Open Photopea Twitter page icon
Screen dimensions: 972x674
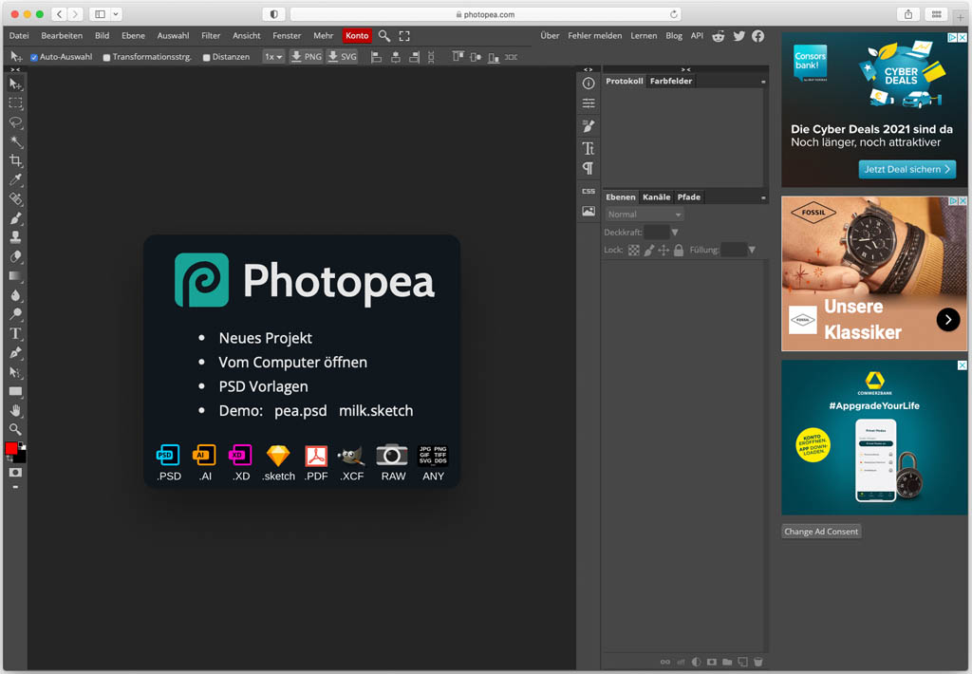pyautogui.click(x=738, y=36)
